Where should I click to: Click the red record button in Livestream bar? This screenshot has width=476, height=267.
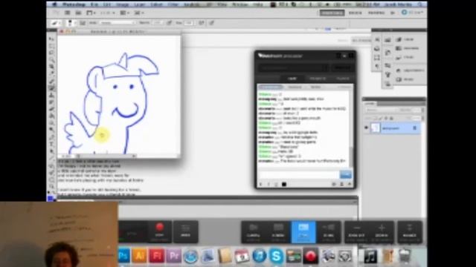(x=159, y=232)
